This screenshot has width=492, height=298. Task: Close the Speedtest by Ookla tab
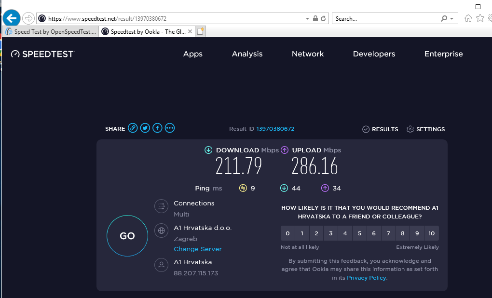[190, 31]
